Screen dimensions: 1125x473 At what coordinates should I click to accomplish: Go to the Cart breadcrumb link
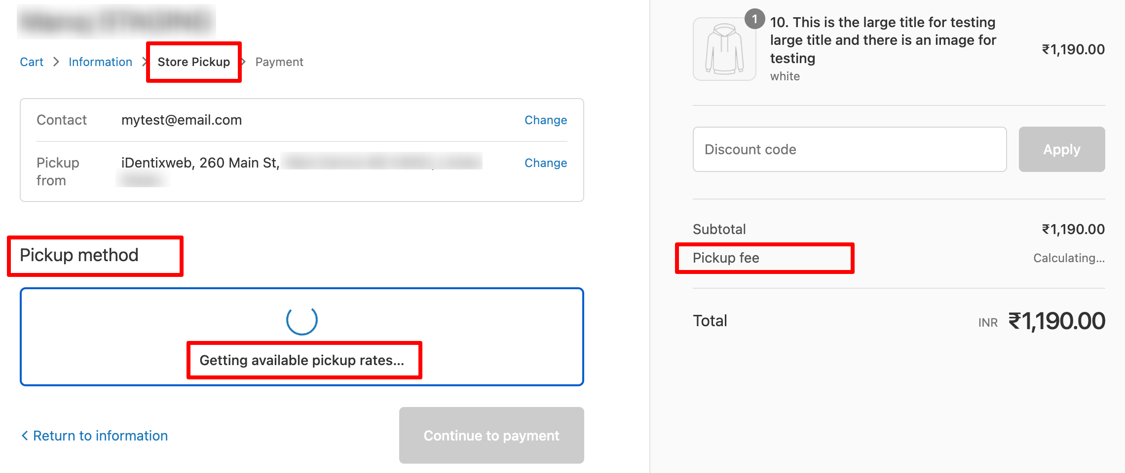(32, 62)
